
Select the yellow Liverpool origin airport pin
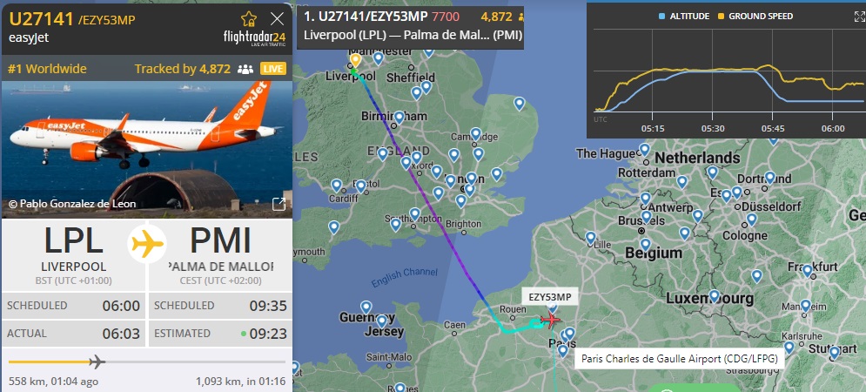pos(355,60)
